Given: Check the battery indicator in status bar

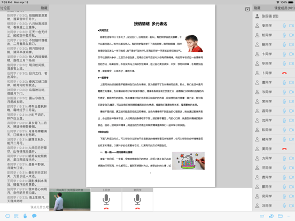Looking at the screenshot, I should pos(290,2).
